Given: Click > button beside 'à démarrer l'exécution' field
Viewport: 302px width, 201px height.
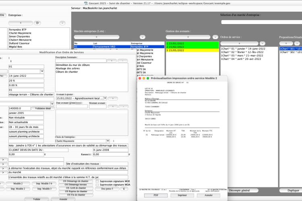Looking at the screenshot, I should point(3,168).
